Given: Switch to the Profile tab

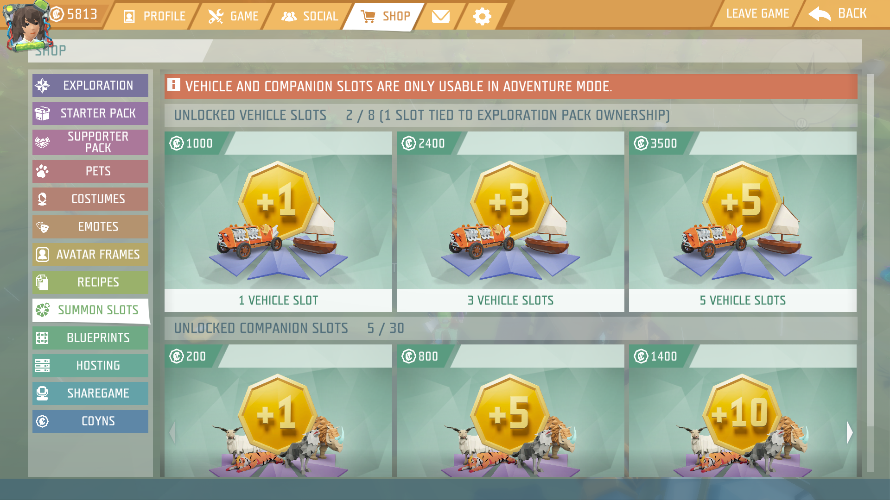Looking at the screenshot, I should (154, 17).
